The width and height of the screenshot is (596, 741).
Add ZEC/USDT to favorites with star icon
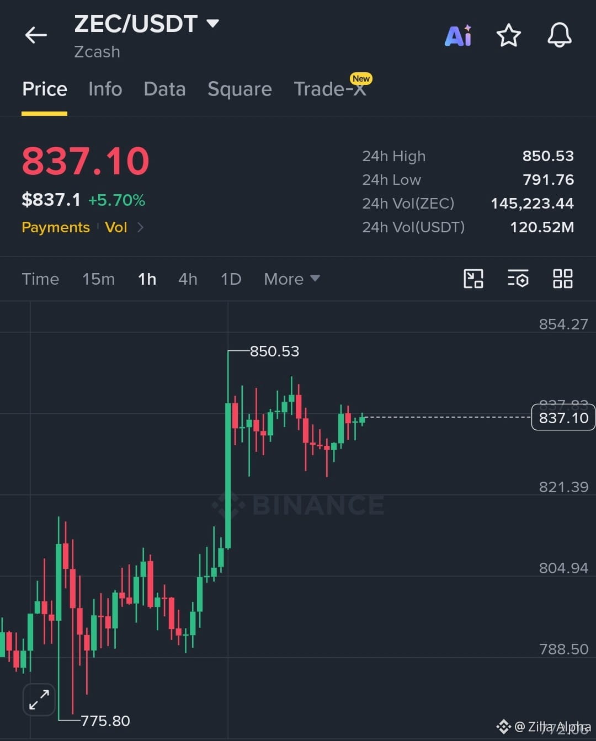508,36
